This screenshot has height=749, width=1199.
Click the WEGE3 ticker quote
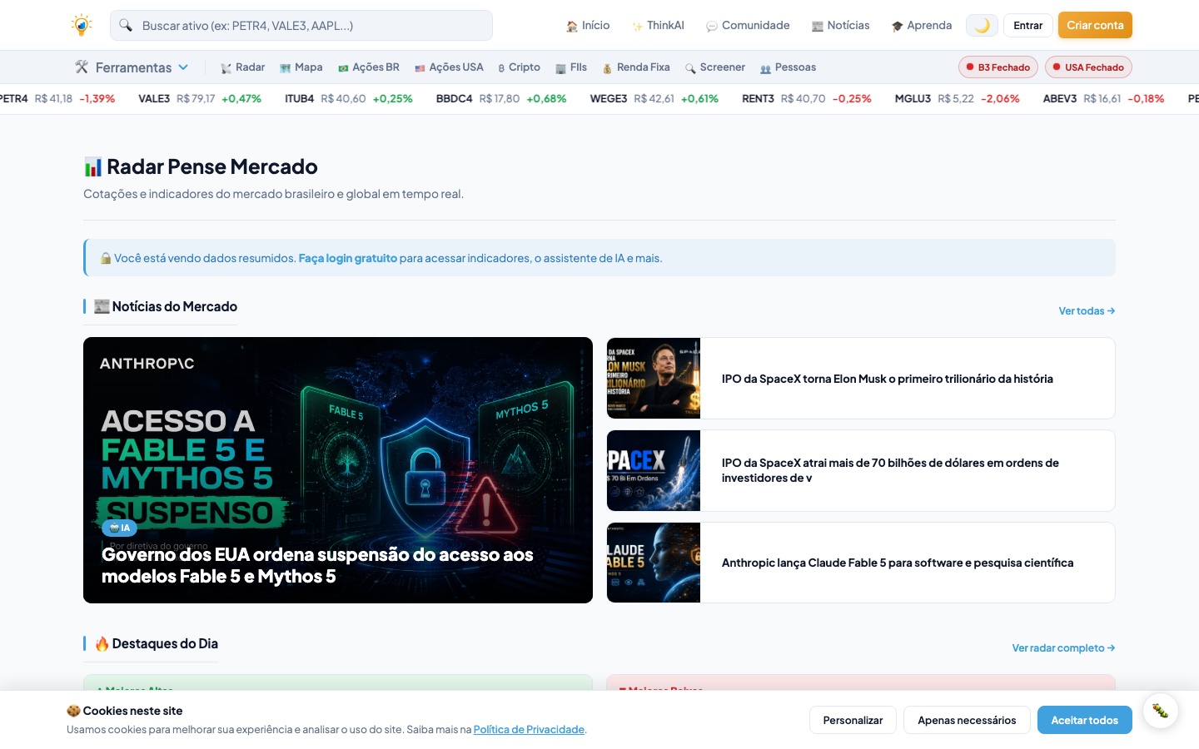tap(654, 98)
